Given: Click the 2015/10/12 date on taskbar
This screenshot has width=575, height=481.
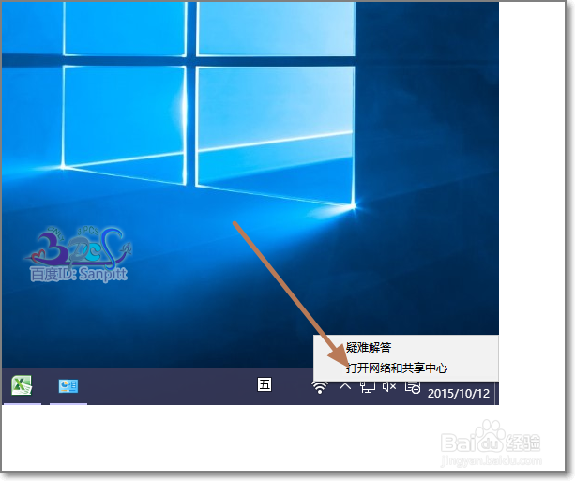Looking at the screenshot, I should click(459, 394).
